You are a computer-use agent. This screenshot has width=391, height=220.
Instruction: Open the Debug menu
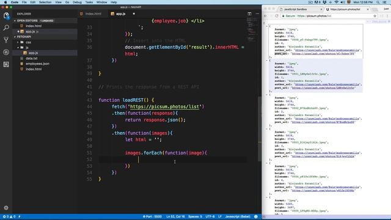(77, 2)
